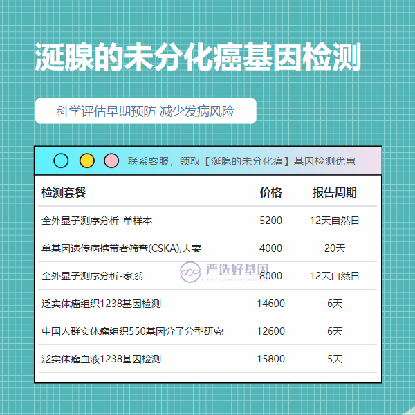Select row 中国人群实体瘤组织550基因分子分型研究
Viewport: 415px width, 415px height.
(x=207, y=331)
